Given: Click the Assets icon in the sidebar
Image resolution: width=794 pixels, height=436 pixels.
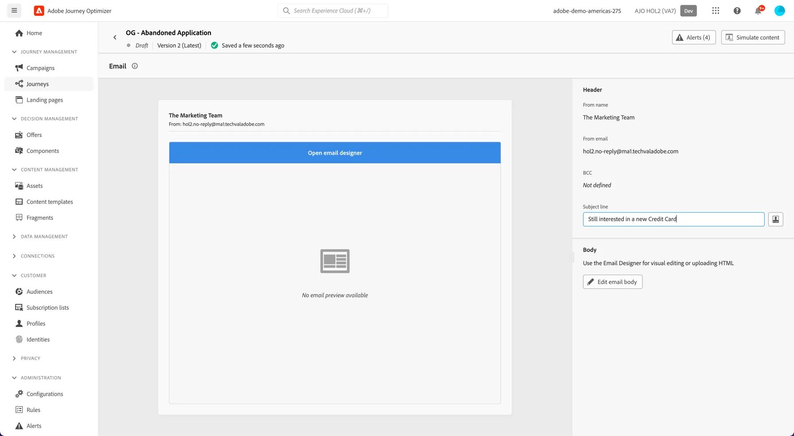Looking at the screenshot, I should point(19,186).
